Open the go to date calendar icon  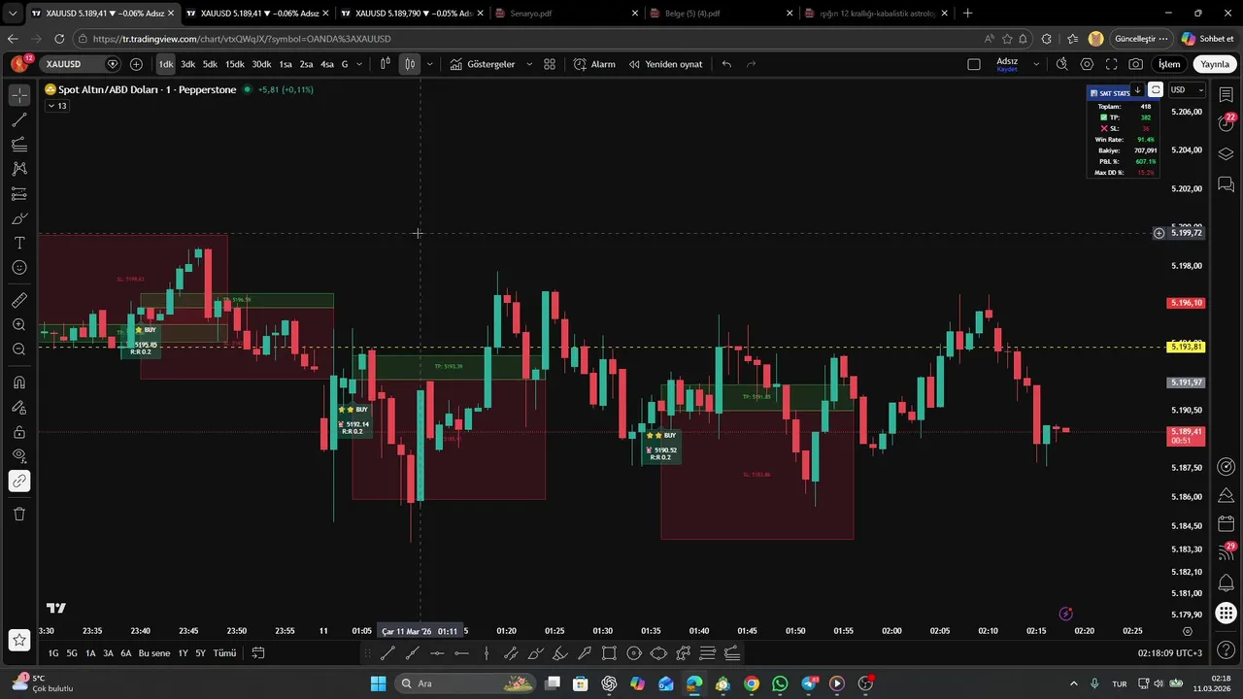(x=258, y=653)
